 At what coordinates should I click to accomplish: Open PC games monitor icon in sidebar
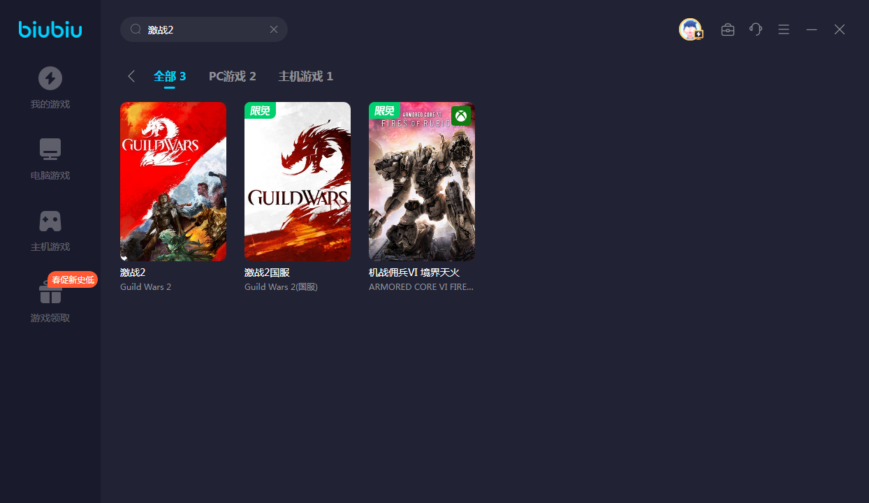50,150
